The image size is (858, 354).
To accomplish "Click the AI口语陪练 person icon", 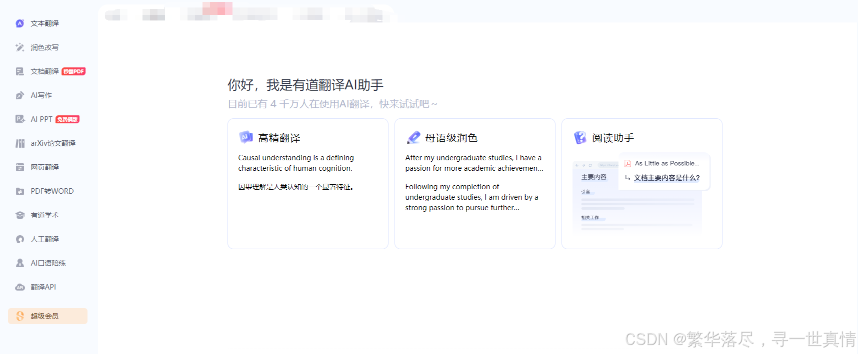I will 20,263.
